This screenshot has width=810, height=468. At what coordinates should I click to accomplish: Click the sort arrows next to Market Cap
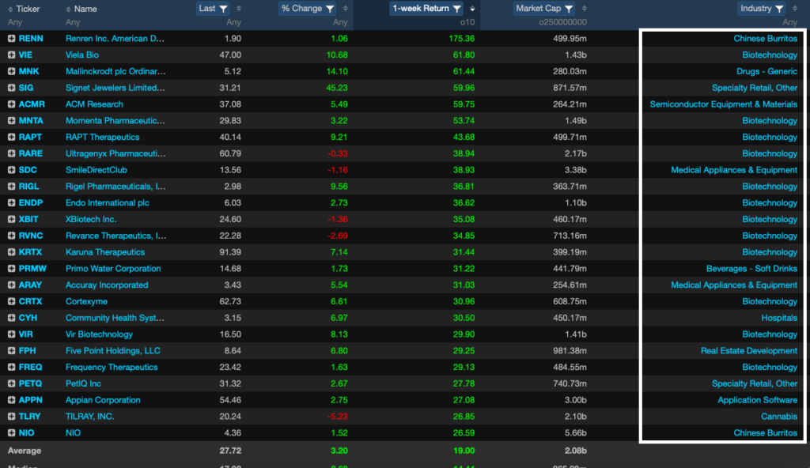(585, 9)
